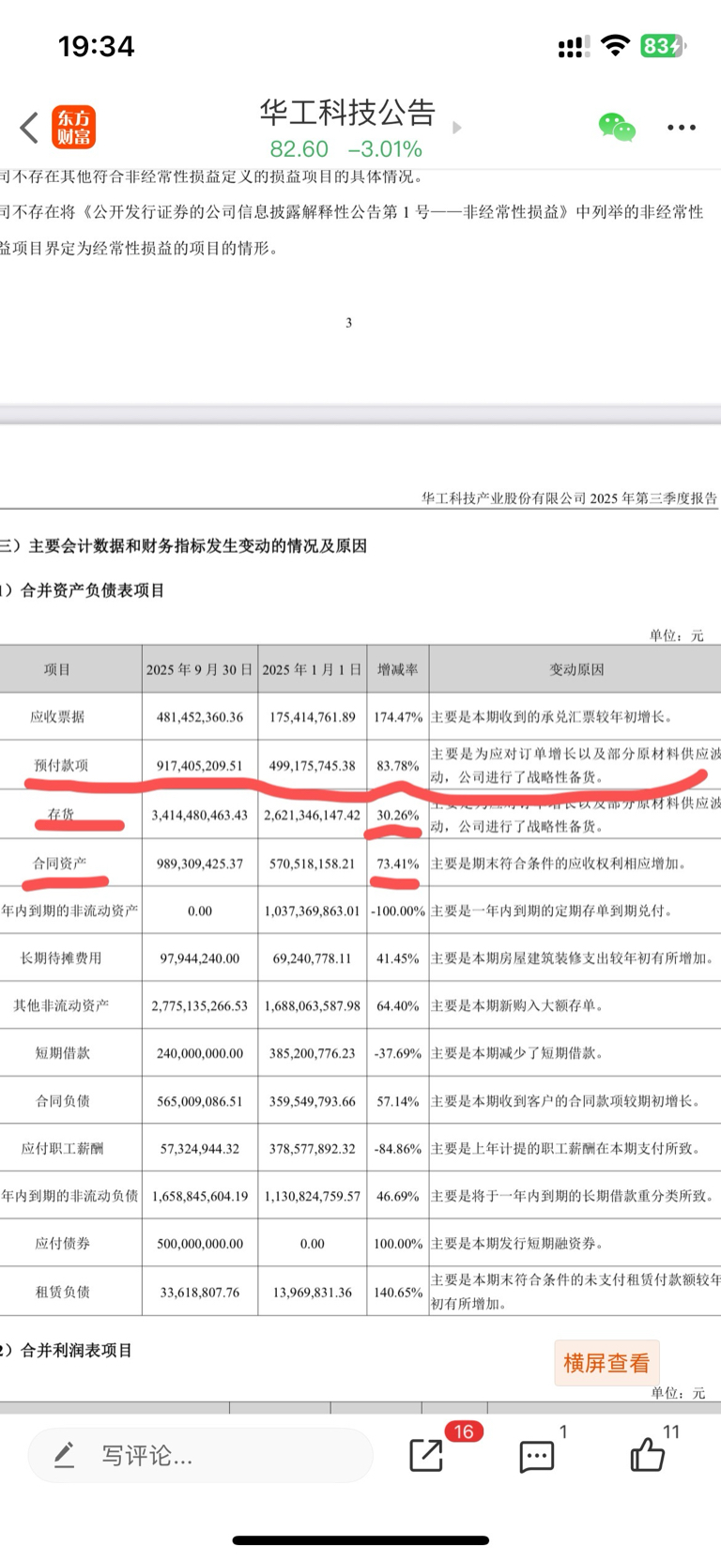
Task: Tap the value 3,414,480,463.43
Action: (200, 815)
